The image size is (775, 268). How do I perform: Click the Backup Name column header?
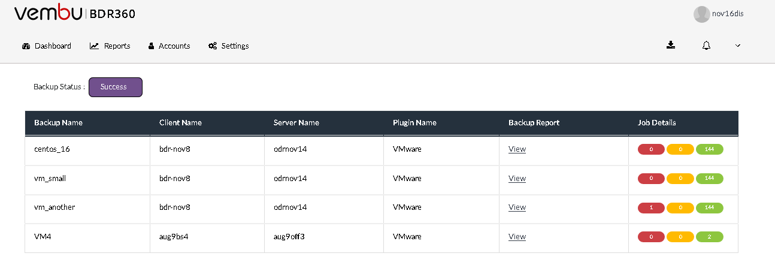coord(58,123)
